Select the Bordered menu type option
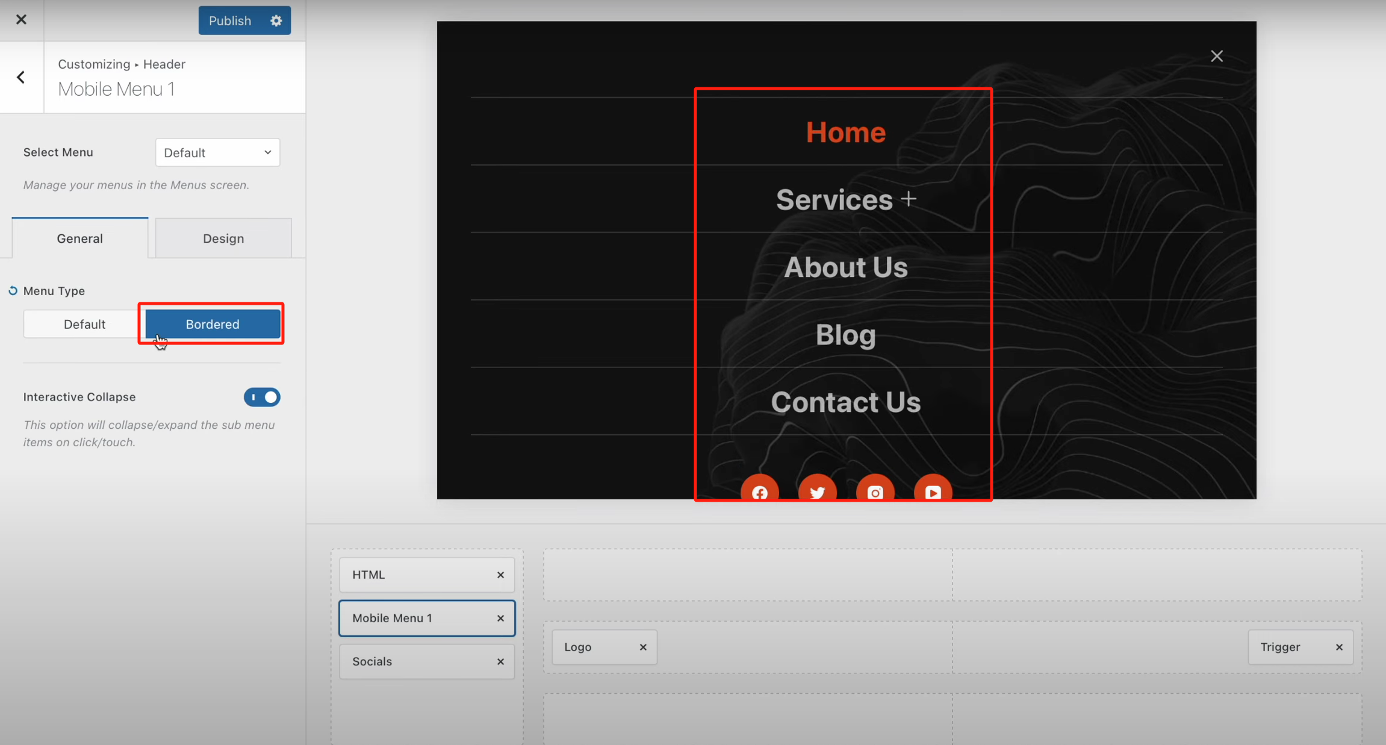1386x745 pixels. coord(213,324)
